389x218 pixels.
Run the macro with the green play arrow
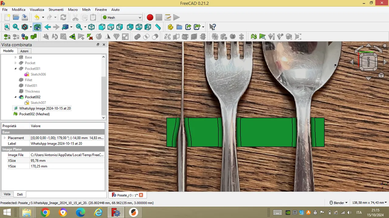click(x=176, y=17)
